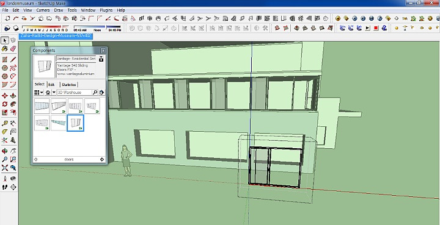Screen dimensions: 440x225
Task: Click the black play arrow toolbar icon
Action: (x=368, y=28)
